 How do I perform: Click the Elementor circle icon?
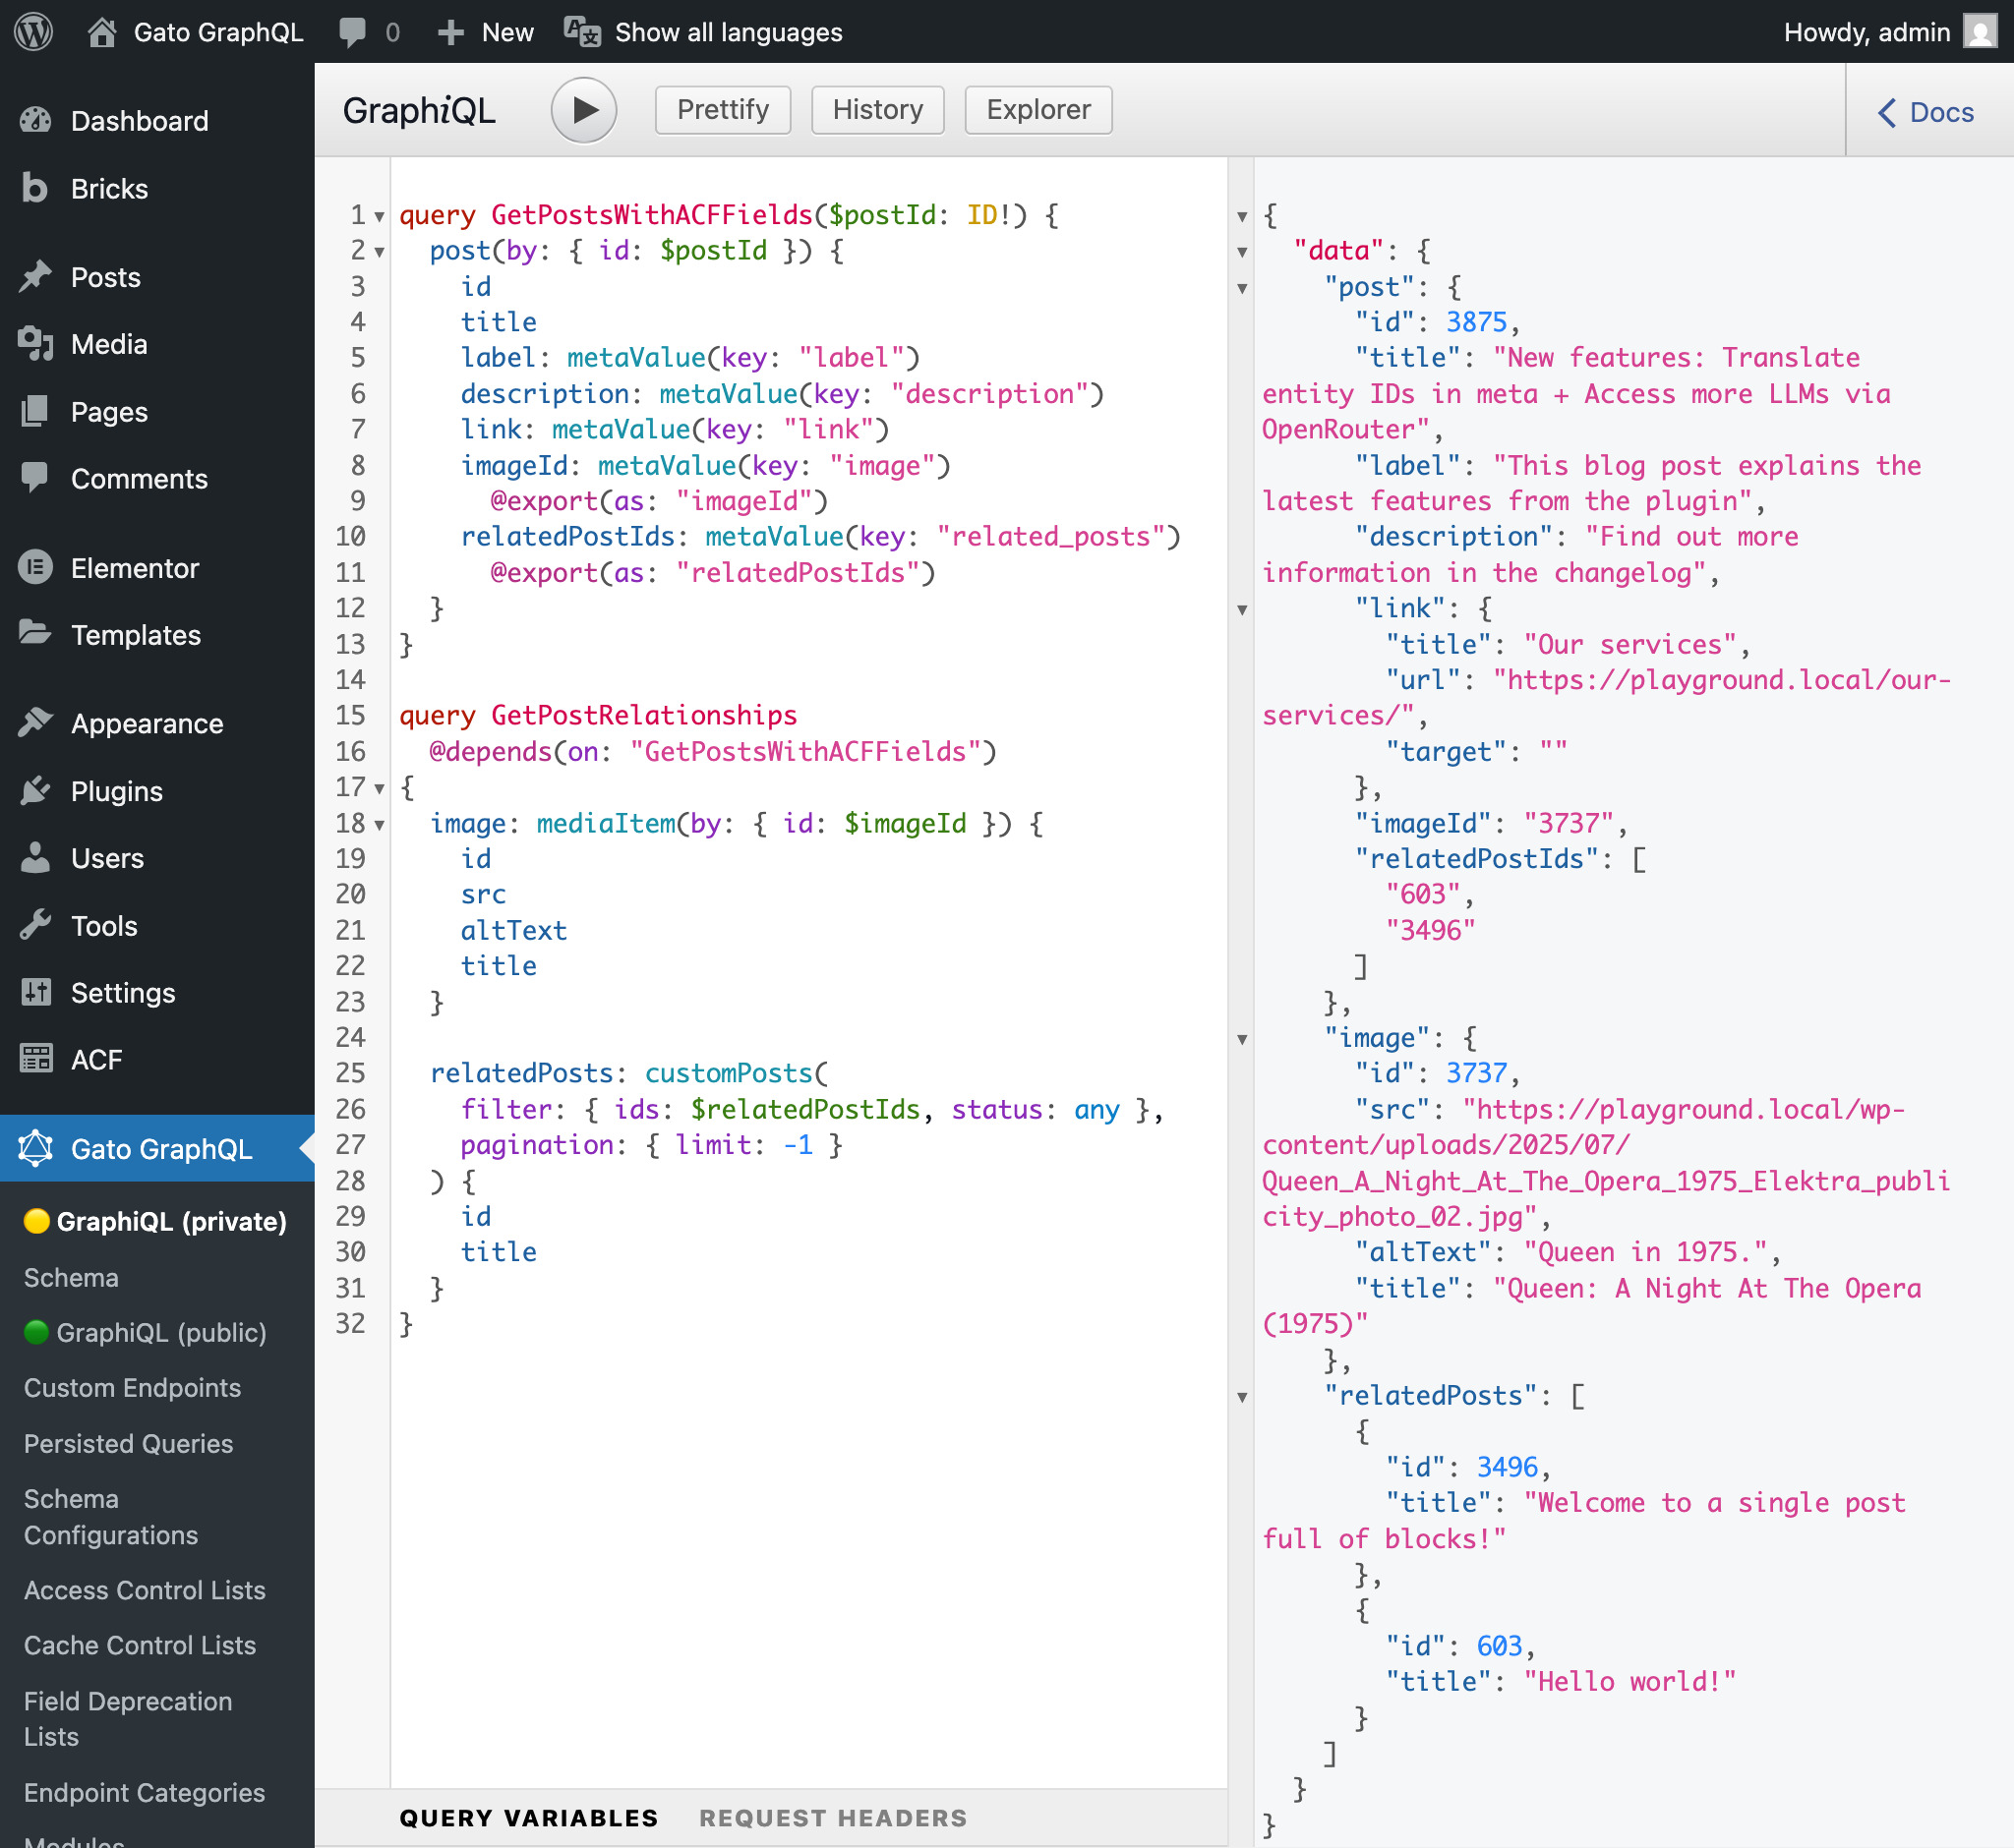click(x=35, y=567)
